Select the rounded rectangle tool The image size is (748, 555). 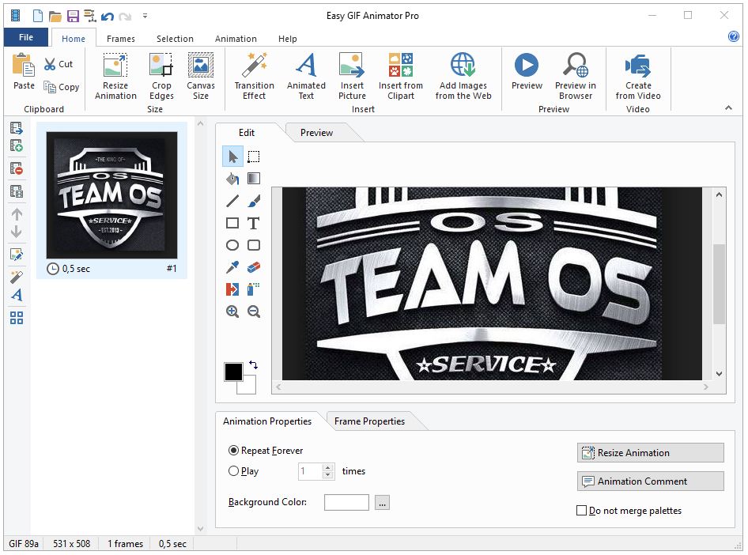[254, 245]
